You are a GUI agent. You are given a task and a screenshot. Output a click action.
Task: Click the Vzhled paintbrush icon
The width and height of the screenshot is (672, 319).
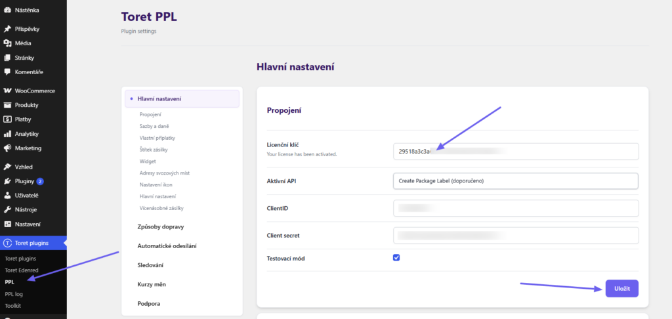tap(7, 167)
